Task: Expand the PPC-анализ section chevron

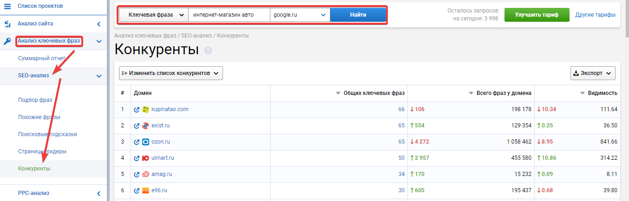Action: [98, 193]
